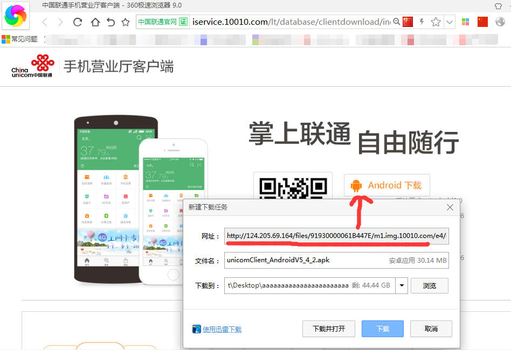The image size is (511, 350).
Task: Go back with the back arrow
Action: point(45,22)
